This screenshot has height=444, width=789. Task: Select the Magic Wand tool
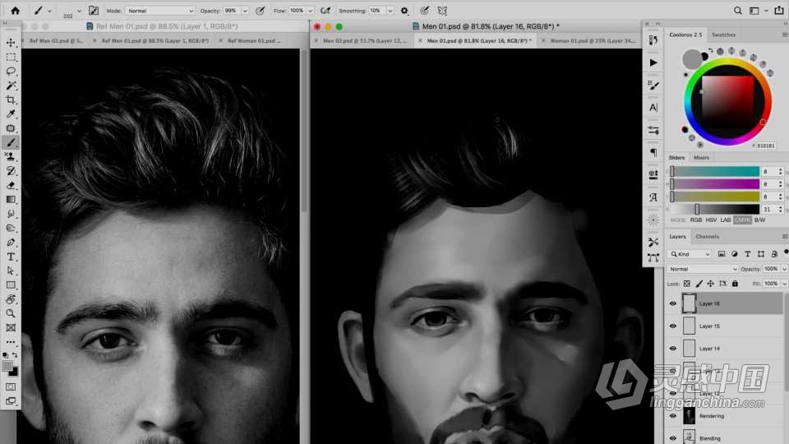click(x=11, y=86)
